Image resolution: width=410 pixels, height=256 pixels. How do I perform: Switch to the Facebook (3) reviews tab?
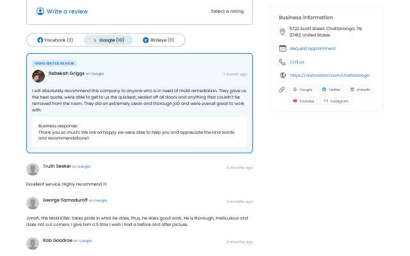[55, 40]
